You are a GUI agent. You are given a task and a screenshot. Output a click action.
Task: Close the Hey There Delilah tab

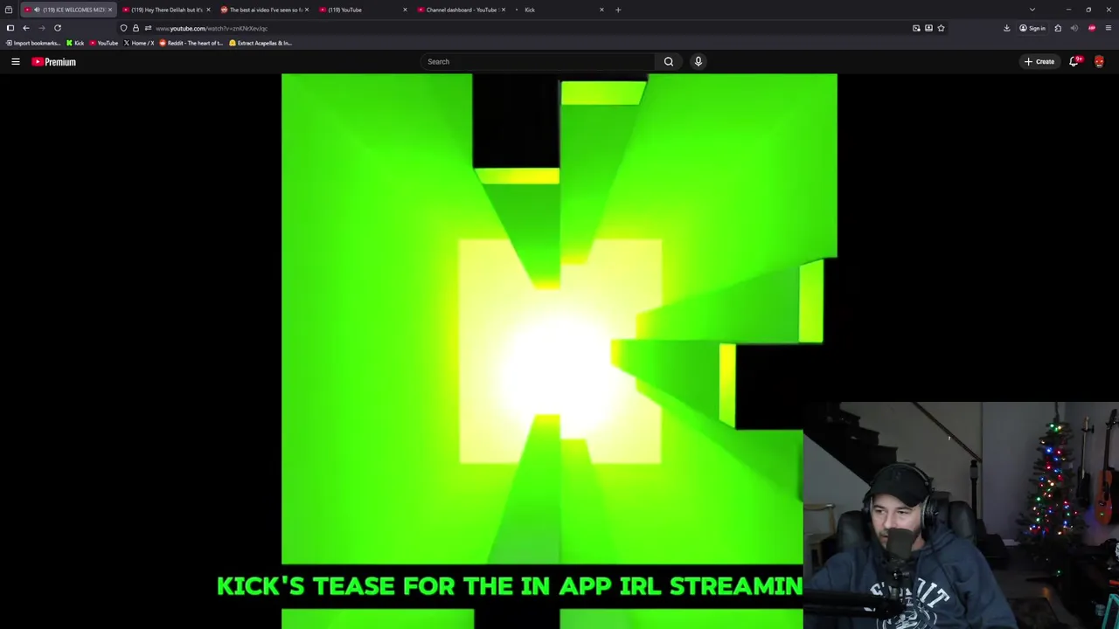point(208,10)
